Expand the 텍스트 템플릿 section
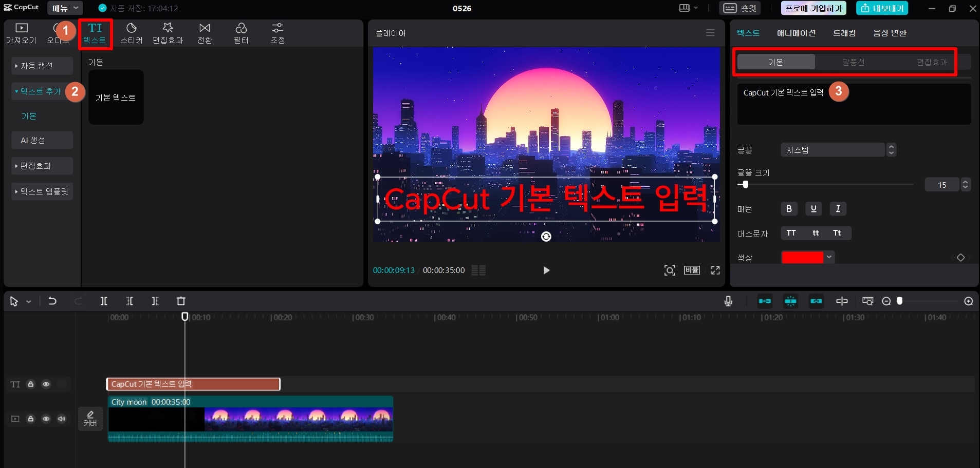The width and height of the screenshot is (980, 468). [42, 191]
